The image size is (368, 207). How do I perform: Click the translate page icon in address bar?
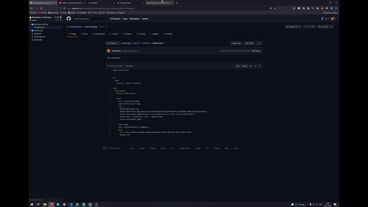point(271,8)
